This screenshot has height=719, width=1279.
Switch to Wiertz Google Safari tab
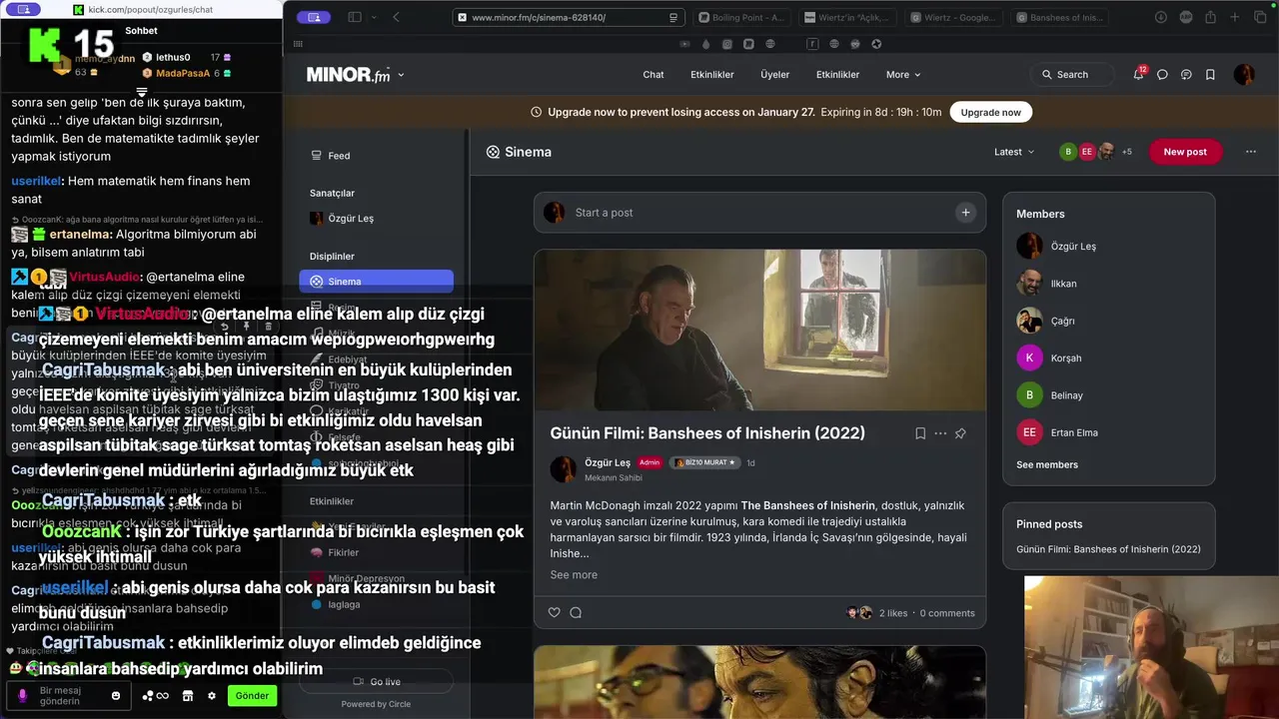(953, 17)
